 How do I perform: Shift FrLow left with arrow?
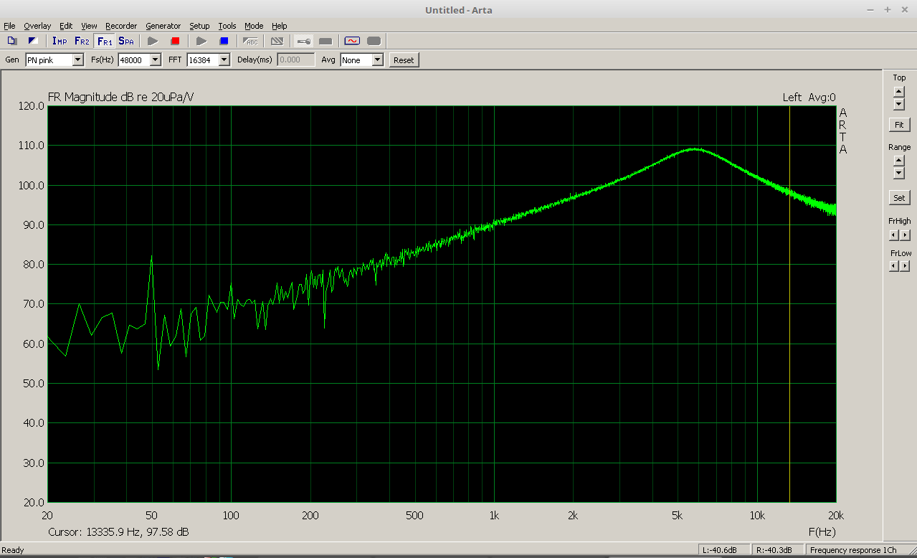(893, 266)
